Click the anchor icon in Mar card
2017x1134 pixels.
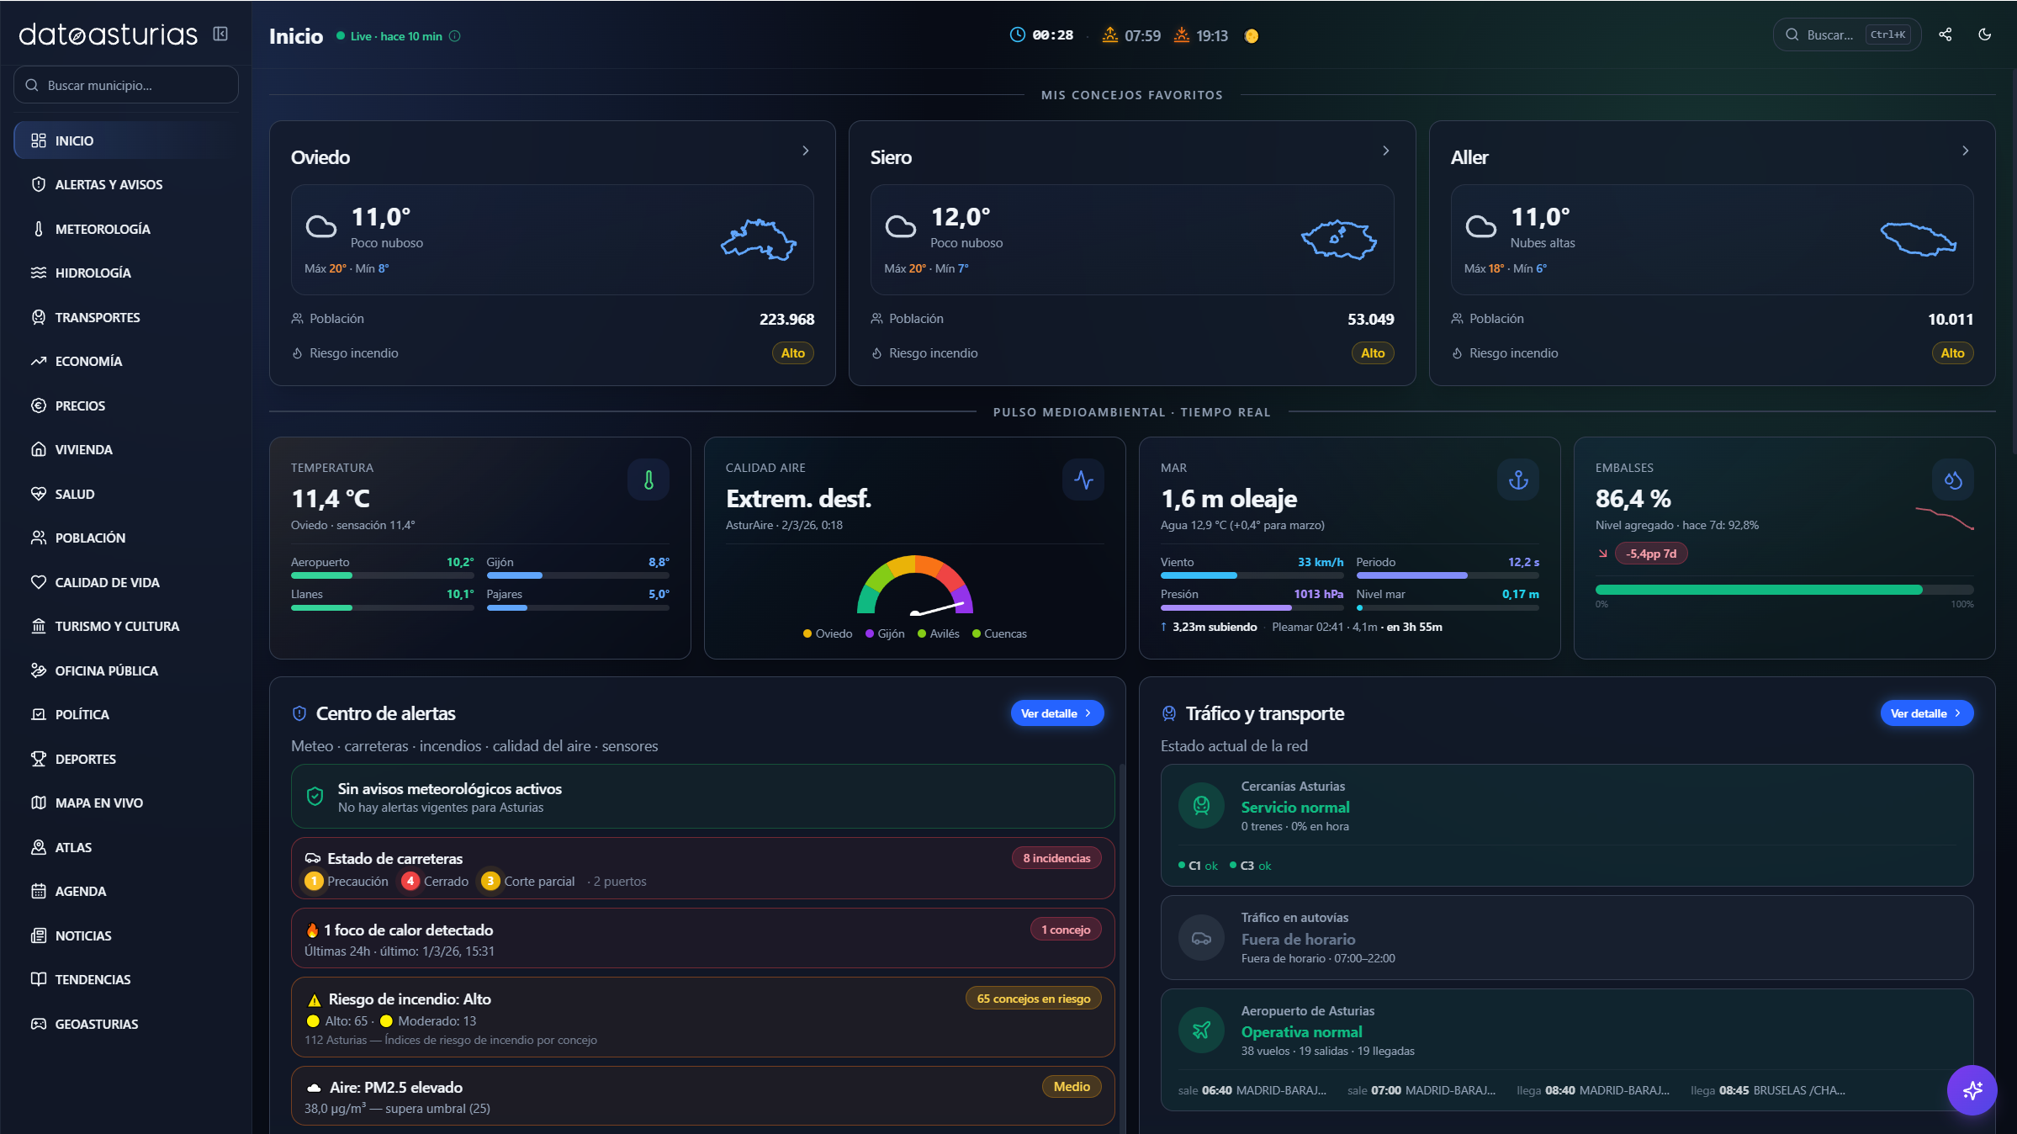pyautogui.click(x=1518, y=480)
